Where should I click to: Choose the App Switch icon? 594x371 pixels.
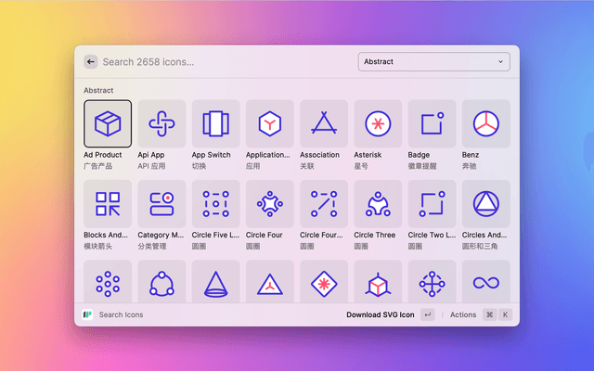click(x=215, y=123)
